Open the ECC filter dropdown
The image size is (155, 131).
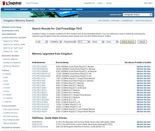coord(84,42)
